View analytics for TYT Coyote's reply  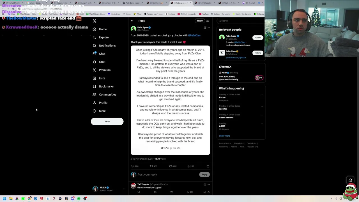point(190,192)
